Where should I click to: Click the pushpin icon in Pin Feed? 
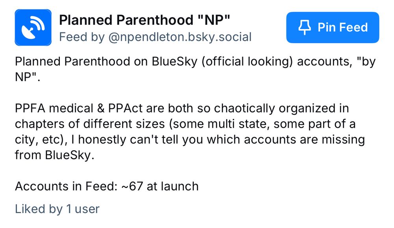point(305,28)
